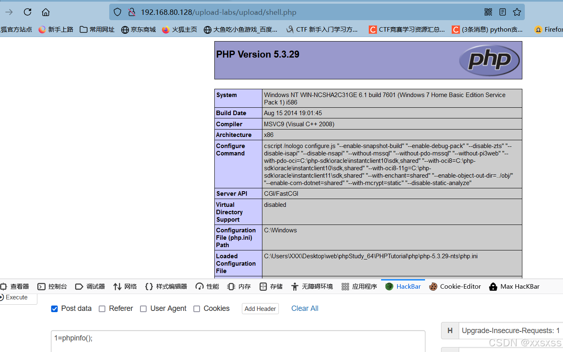Click the Server API CGI/FastCGI value
Viewport: 563px width, 352px height.
[281, 194]
